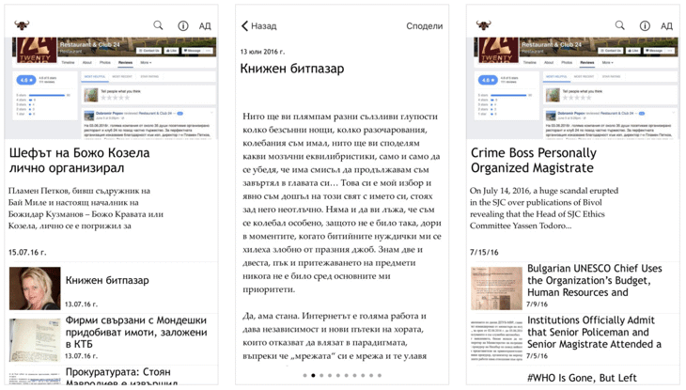Tap featured Restaurant & Club 24 image, right screen
686x390 pixels.
coord(573,88)
